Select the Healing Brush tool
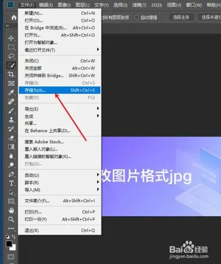Image resolution: width=221 pixels, height=264 pixels. [x=11, y=101]
